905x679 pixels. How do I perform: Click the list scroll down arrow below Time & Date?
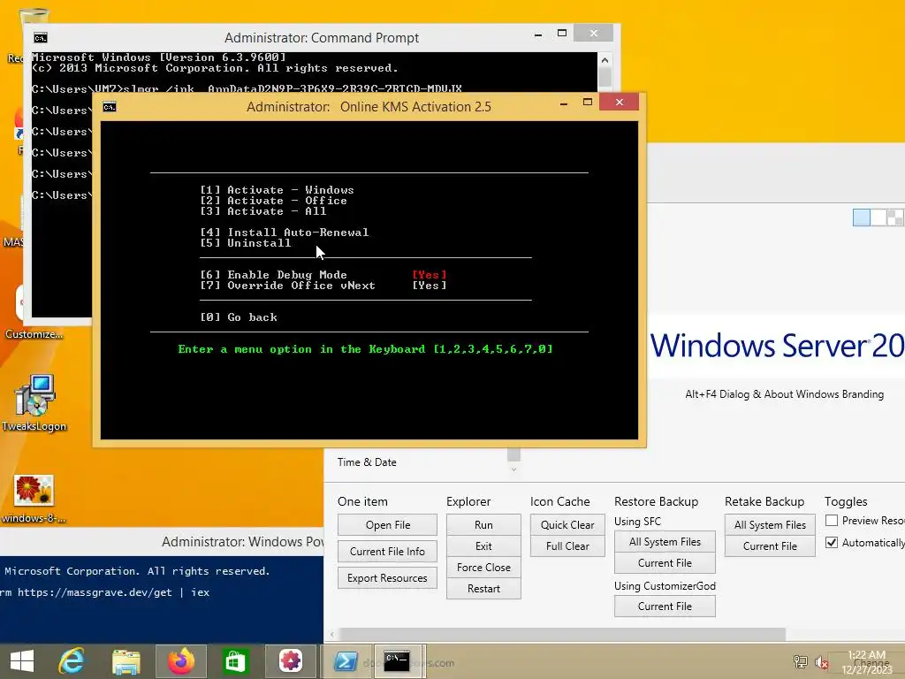pyautogui.click(x=513, y=469)
